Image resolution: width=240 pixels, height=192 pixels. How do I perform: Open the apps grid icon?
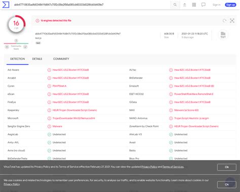point(194,5)
